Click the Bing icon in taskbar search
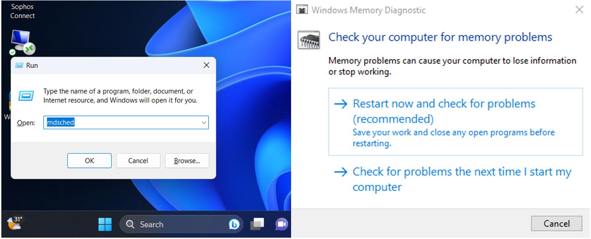This screenshot has width=591, height=239. tap(234, 224)
